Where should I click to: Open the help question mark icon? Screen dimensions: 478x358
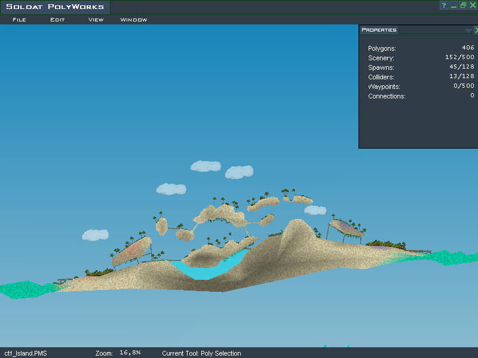[x=444, y=5]
